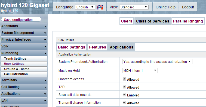The image size is (206, 107).
Task: Expand the LAN menu
Action: pos(24,101)
